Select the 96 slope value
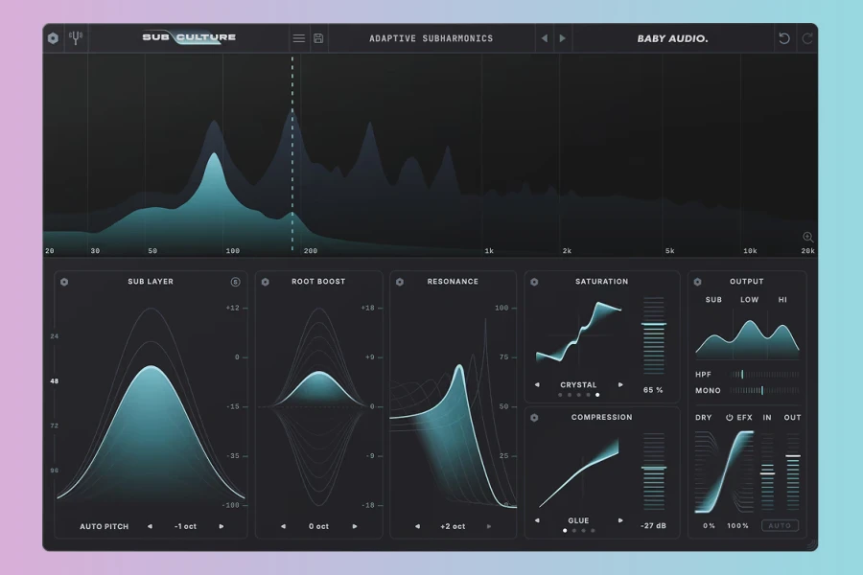Viewport: 863px width, 575px height. coord(54,471)
